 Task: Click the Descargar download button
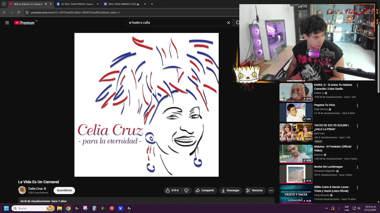pos(230,191)
